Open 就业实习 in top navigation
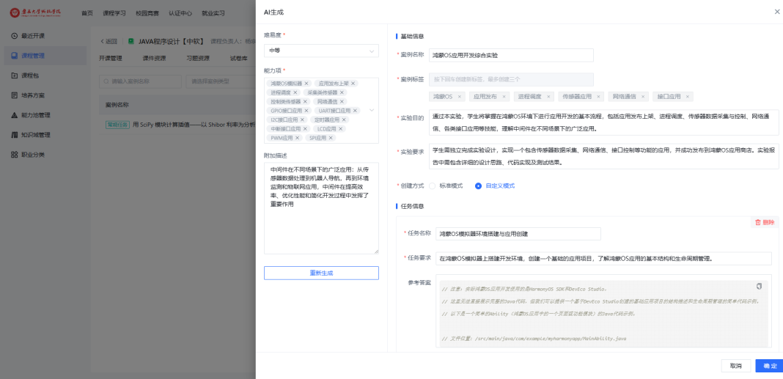This screenshot has height=379, width=783. [x=213, y=13]
